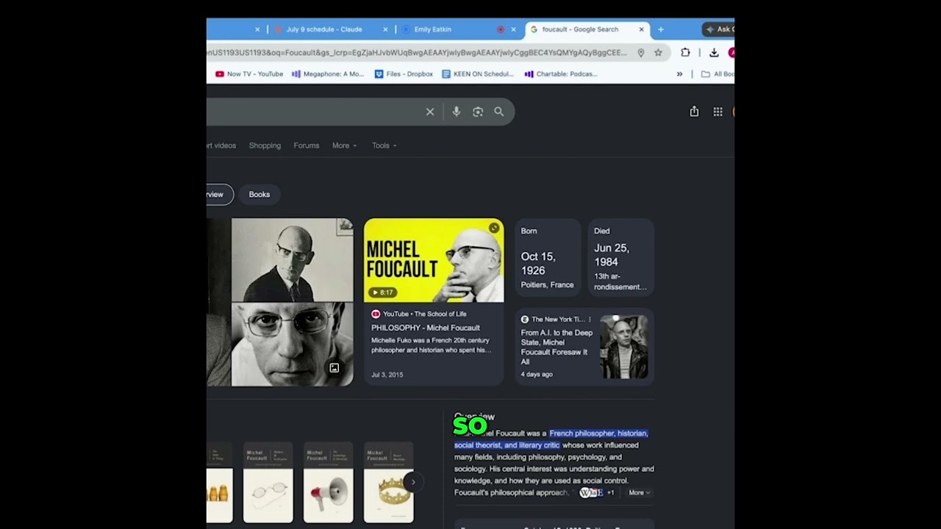Open the Now TV - YouTube bookmark
The height and width of the screenshot is (529, 941).
[249, 73]
